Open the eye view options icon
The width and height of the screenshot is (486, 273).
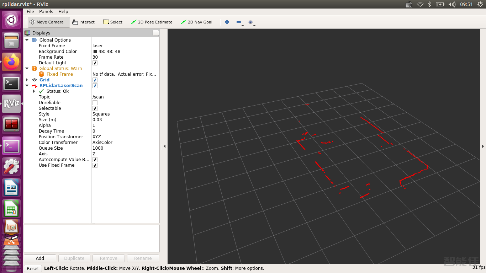(x=250, y=22)
